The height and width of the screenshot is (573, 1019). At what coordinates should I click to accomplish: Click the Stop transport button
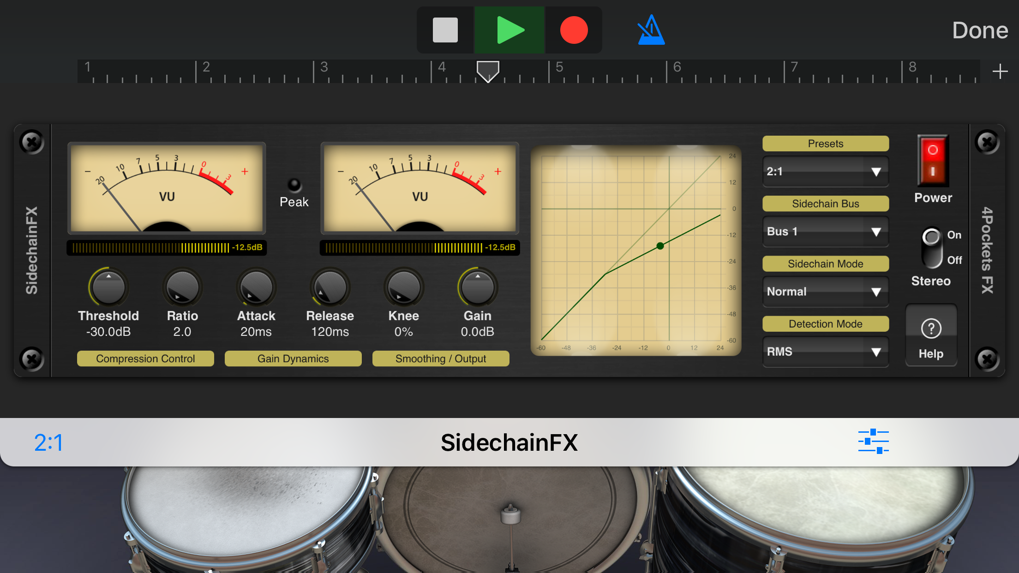(x=445, y=30)
